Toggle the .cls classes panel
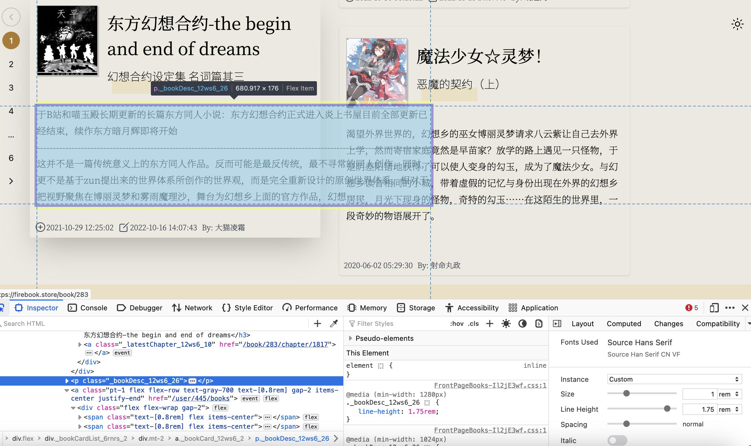 tap(473, 324)
